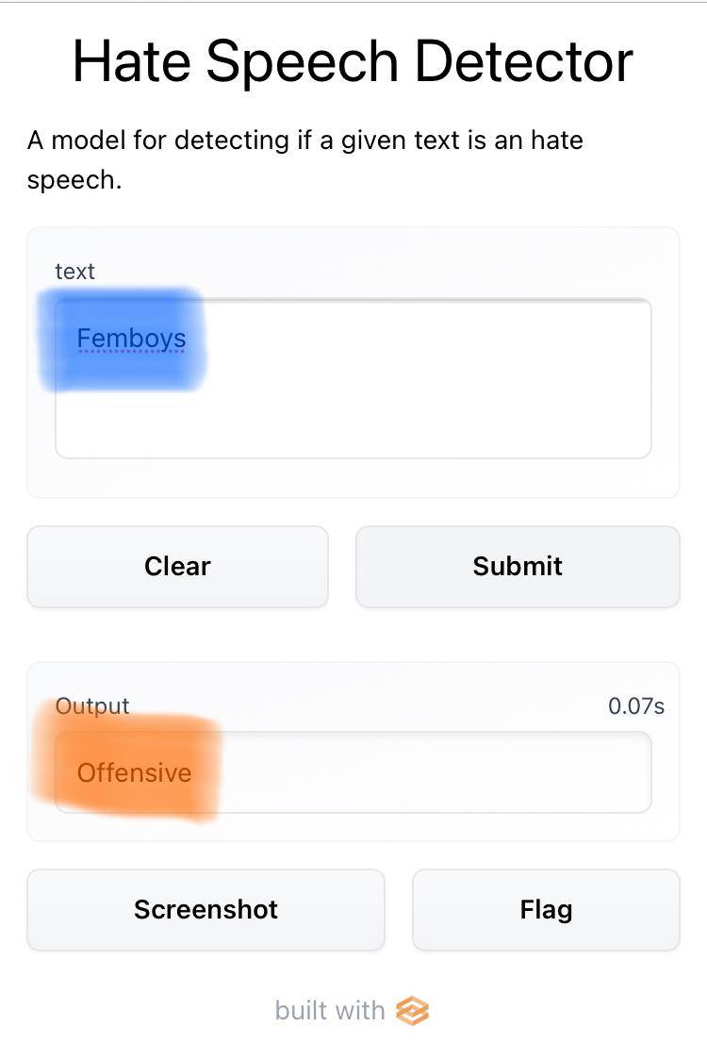Click the Output label
The width and height of the screenshot is (707, 1043).
pos(92,705)
